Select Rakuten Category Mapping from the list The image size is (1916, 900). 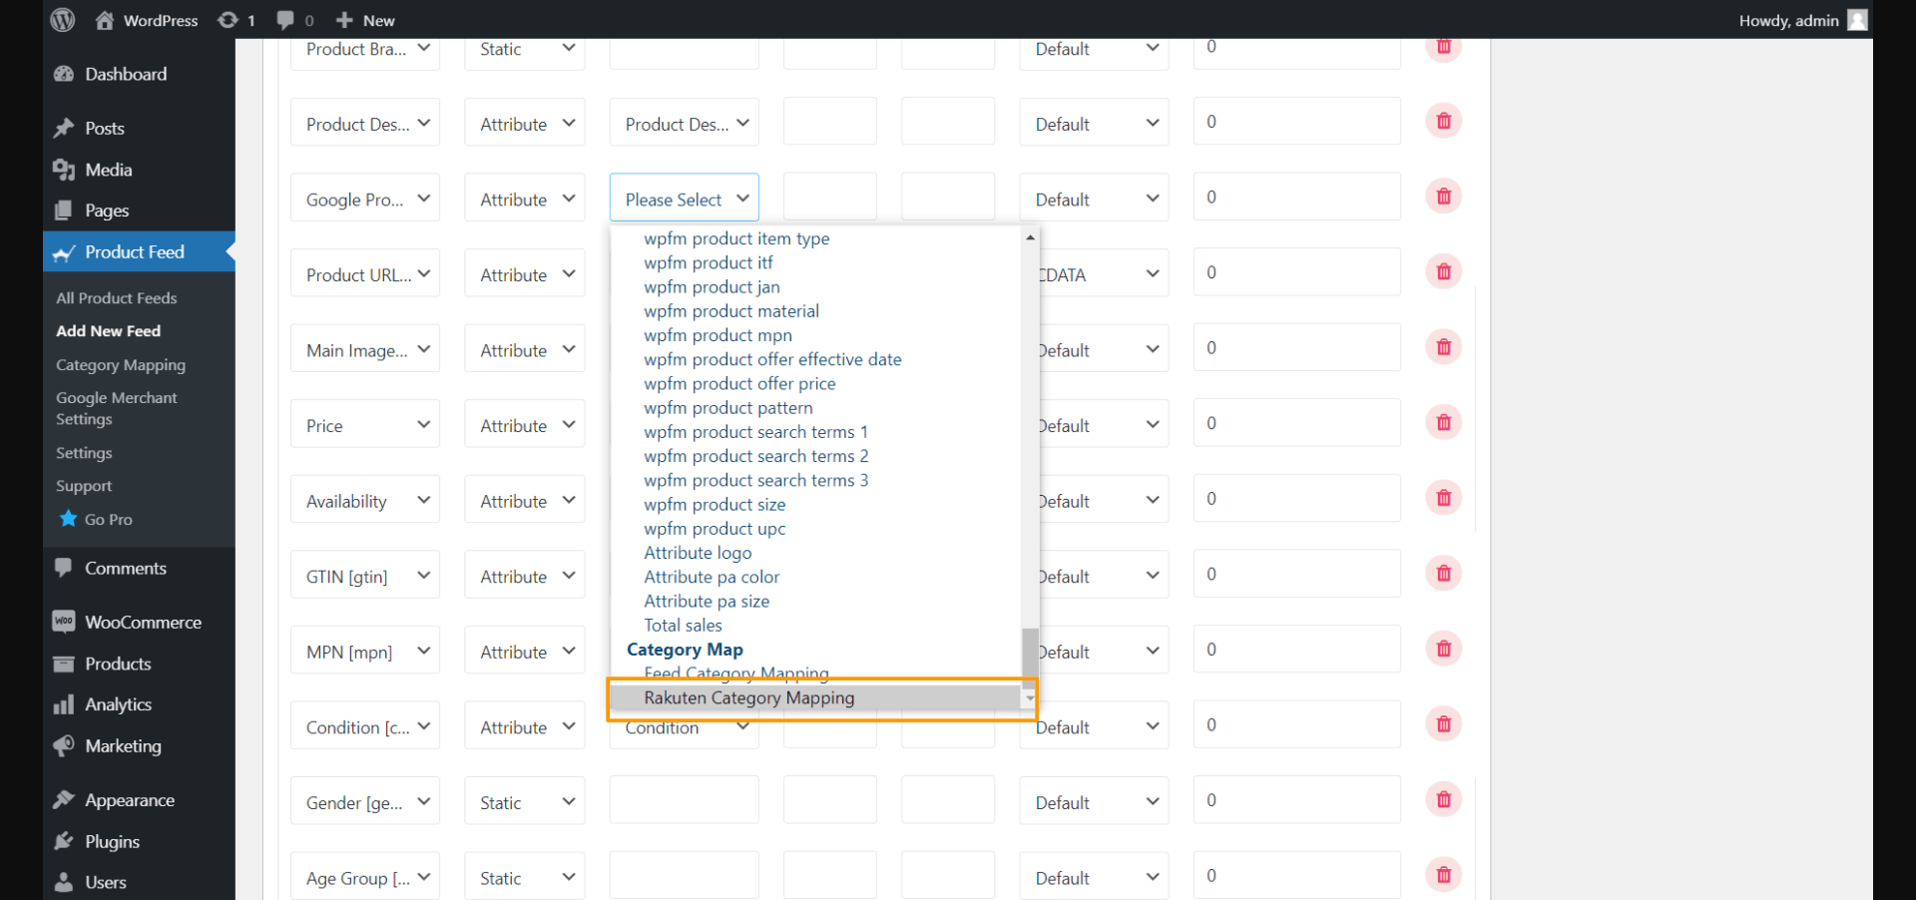click(x=748, y=697)
